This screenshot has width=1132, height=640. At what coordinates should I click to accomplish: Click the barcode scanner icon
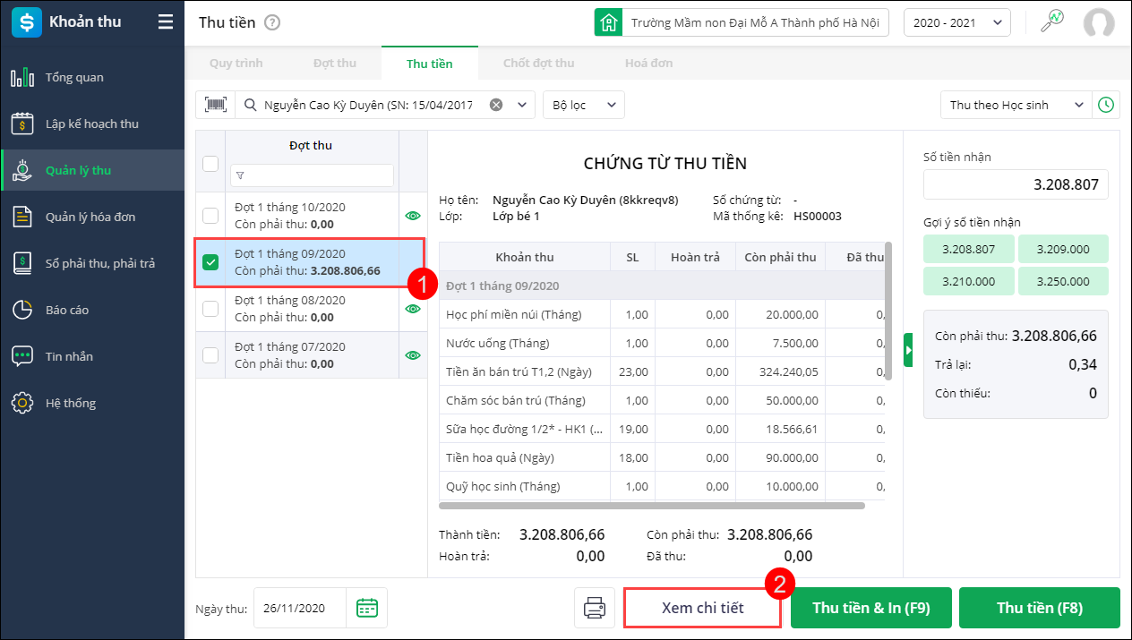coord(216,105)
